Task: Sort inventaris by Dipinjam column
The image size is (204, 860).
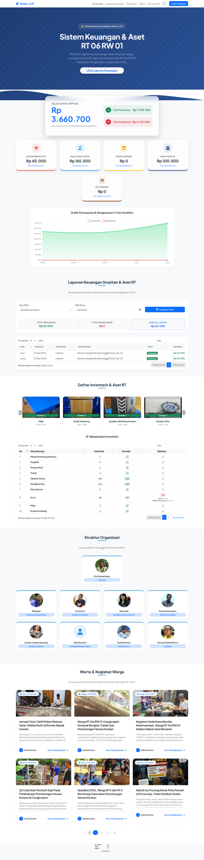Action: pos(162,451)
